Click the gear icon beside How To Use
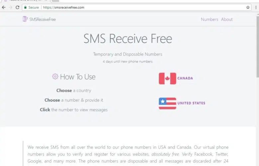259x166 pixels. pyautogui.click(x=55, y=76)
